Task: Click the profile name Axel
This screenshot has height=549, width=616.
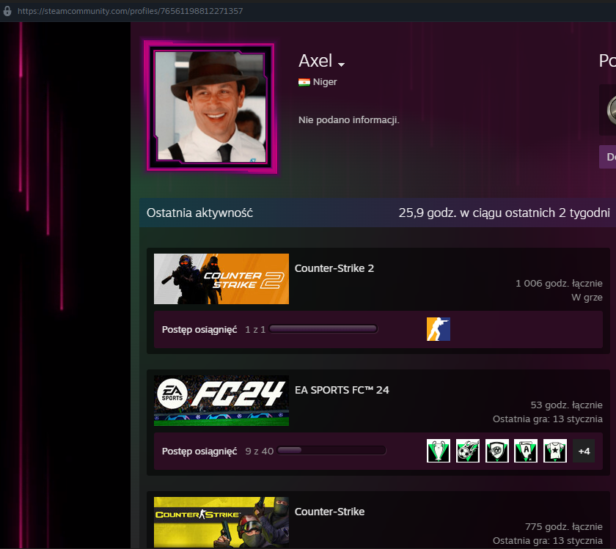Action: (x=315, y=61)
